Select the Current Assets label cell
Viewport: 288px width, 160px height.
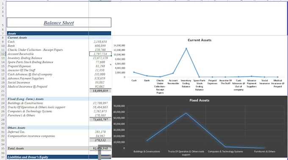17,38
